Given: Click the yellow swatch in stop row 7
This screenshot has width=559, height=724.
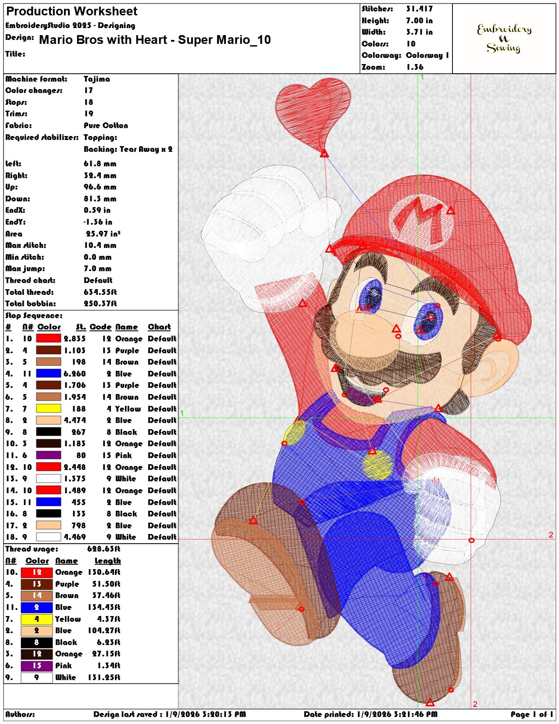Looking at the screenshot, I should click(x=48, y=409).
